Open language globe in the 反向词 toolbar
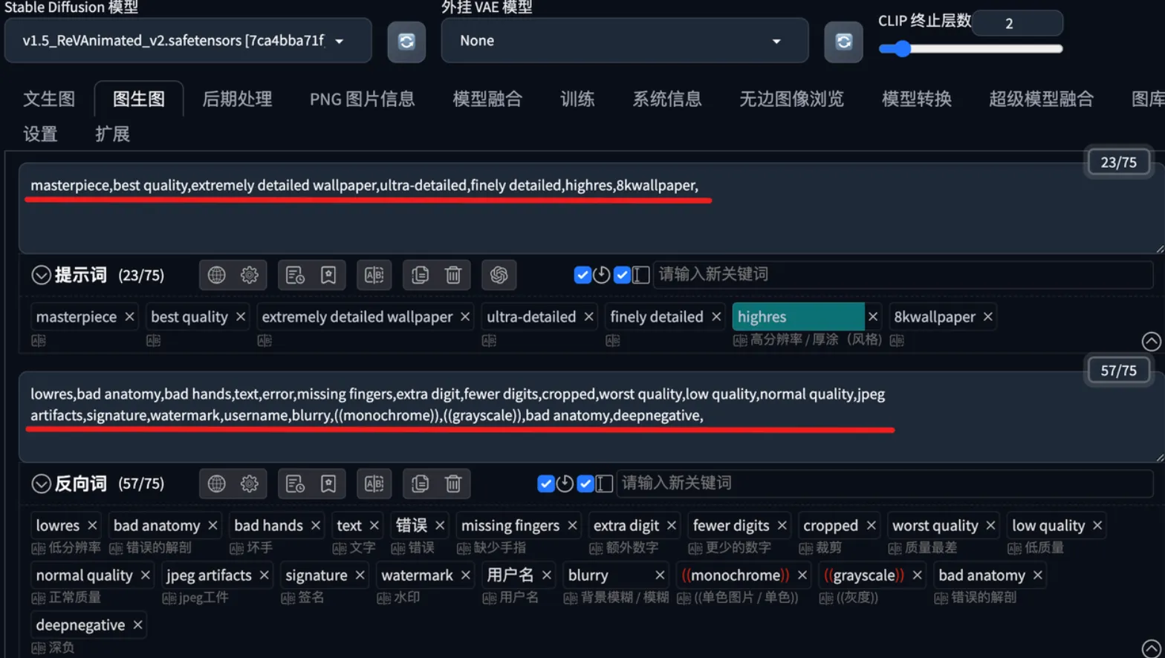The width and height of the screenshot is (1165, 658). (216, 483)
